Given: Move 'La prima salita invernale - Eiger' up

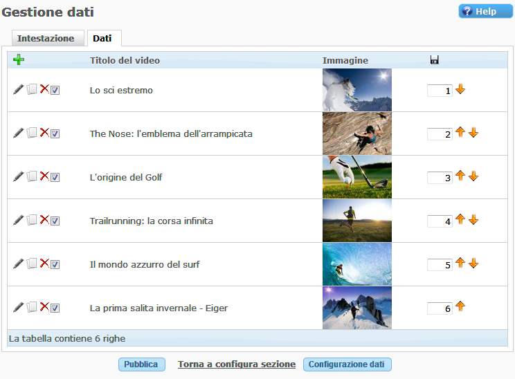Looking at the screenshot, I should [x=460, y=307].
